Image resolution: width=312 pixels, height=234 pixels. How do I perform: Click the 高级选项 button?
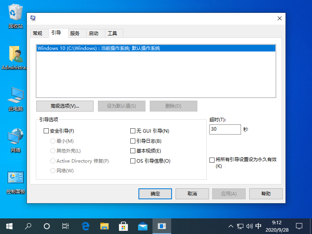[x=65, y=106]
